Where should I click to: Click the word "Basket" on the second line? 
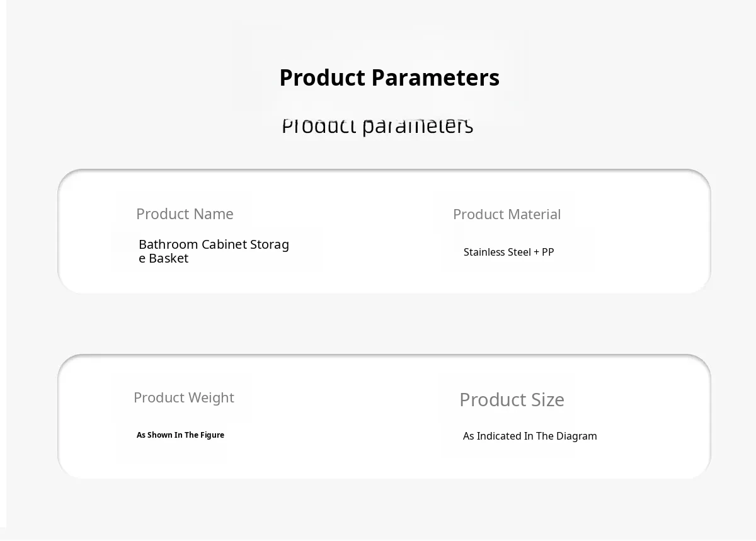click(x=169, y=259)
